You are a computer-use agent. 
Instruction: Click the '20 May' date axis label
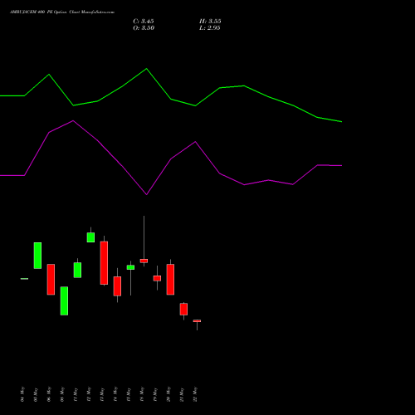coord(168,394)
